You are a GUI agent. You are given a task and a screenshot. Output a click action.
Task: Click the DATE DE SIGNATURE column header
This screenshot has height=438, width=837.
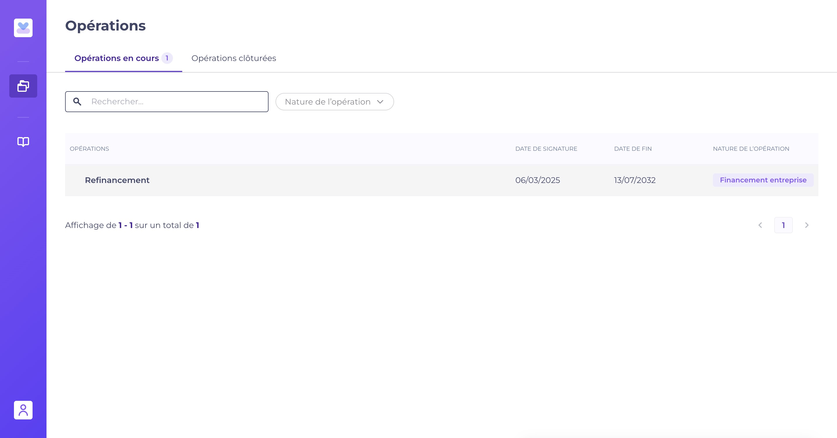pos(546,149)
